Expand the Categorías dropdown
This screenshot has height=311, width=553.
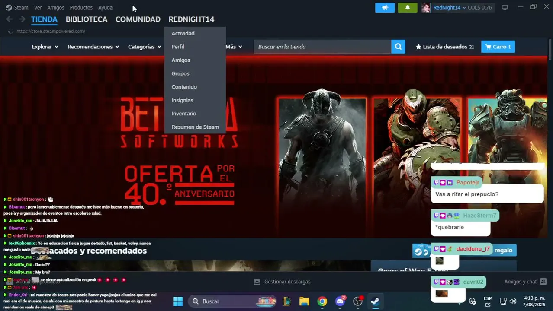(145, 47)
